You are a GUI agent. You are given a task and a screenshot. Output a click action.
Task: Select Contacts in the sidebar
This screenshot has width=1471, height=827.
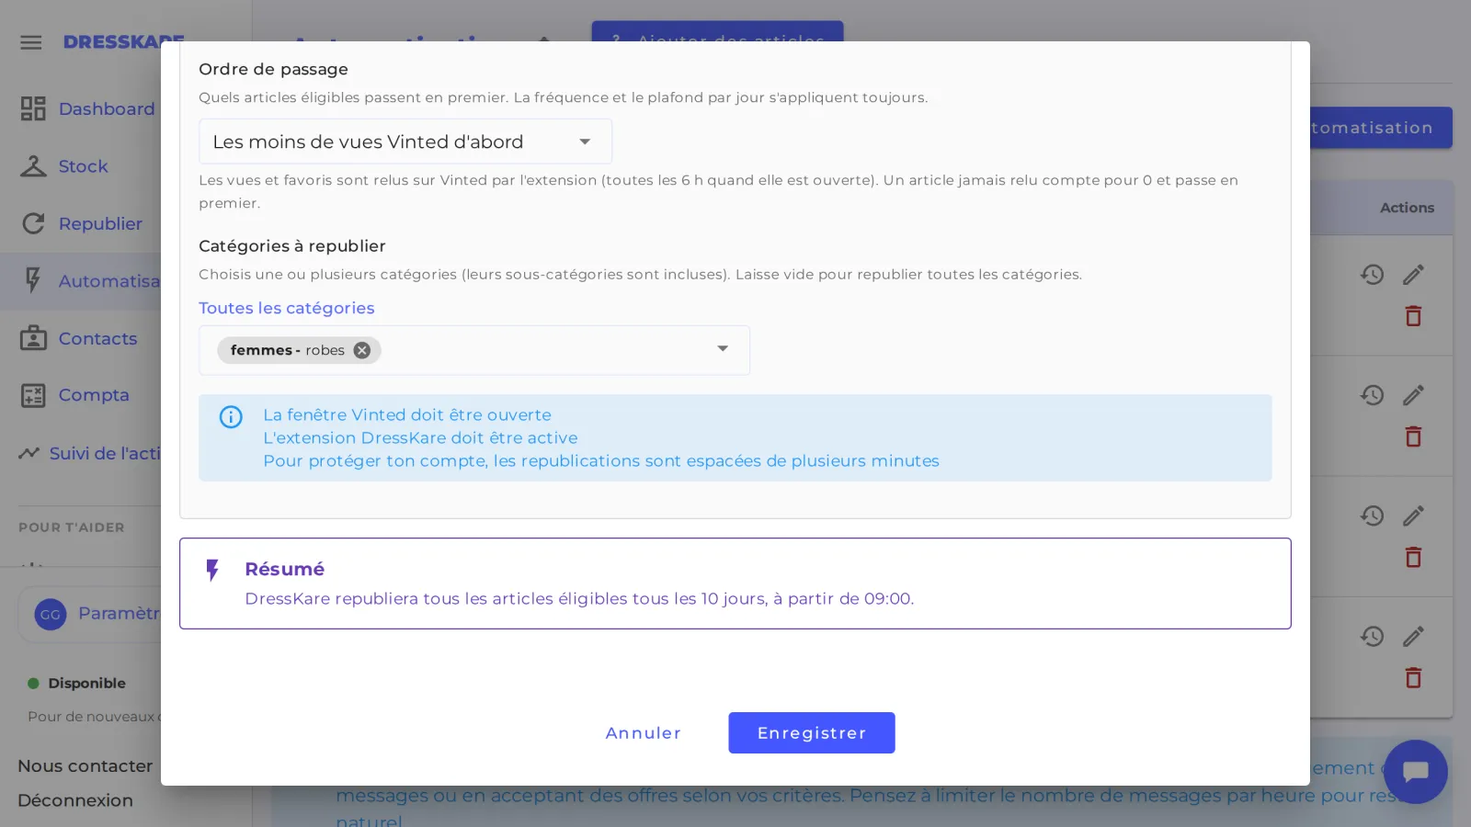[98, 338]
